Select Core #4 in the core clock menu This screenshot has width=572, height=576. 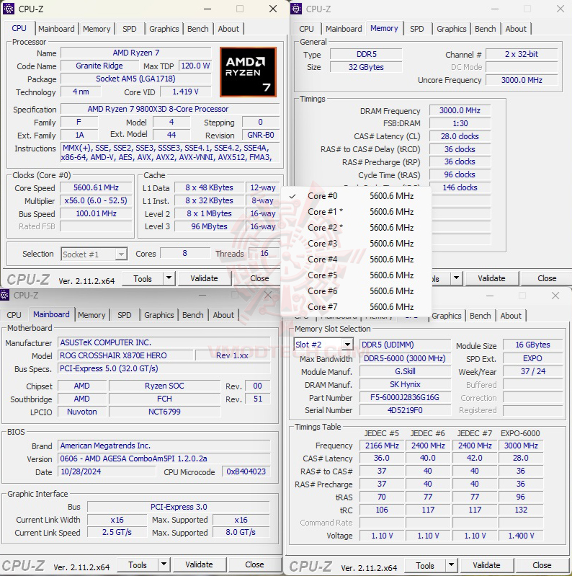point(355,259)
